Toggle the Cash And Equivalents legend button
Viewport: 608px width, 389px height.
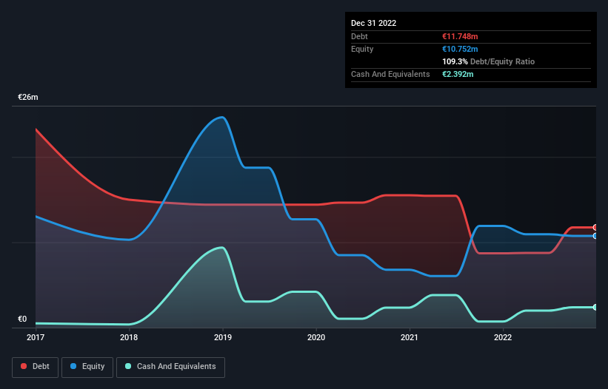pos(170,367)
